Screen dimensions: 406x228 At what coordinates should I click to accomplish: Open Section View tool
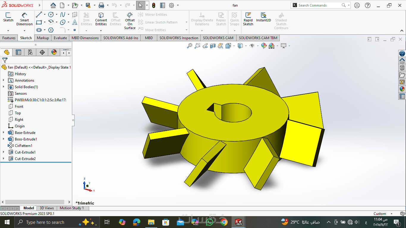pyautogui.click(x=213, y=46)
